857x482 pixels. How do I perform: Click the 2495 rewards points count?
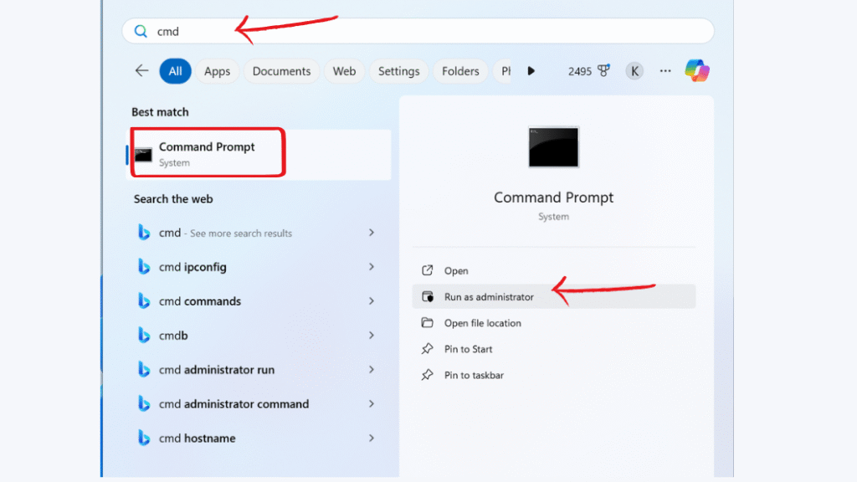coord(580,72)
